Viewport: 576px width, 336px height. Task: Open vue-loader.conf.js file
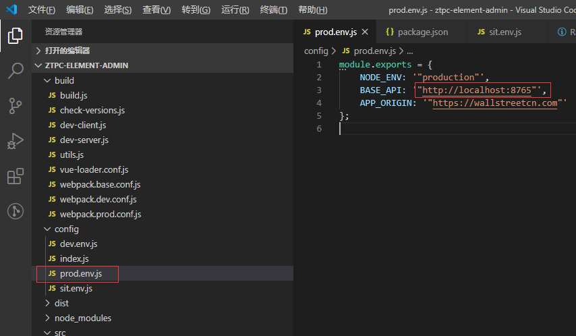point(163,169)
